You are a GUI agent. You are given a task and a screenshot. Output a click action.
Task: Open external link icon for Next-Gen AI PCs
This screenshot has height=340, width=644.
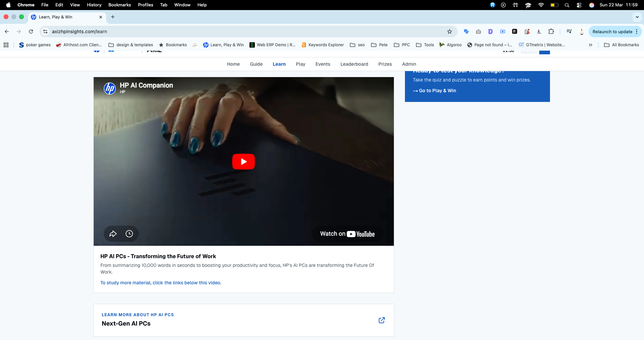pos(382,320)
